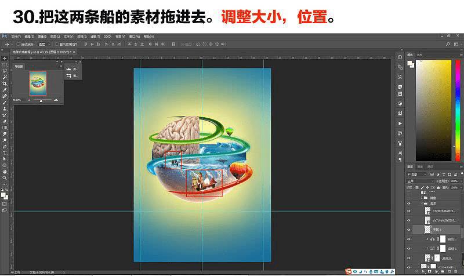Open the blend mode 正常 dropdown
The image size is (464, 276).
(419, 181)
